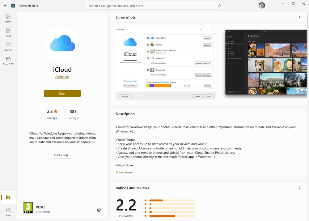Open the dark iCloud Photos screenshot
This screenshot has width=309, height=221.
pos(266,62)
